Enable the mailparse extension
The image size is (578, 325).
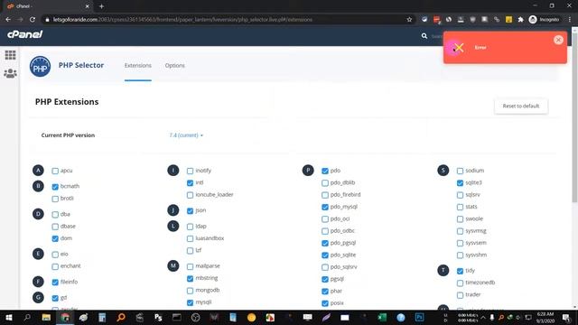pyautogui.click(x=191, y=266)
